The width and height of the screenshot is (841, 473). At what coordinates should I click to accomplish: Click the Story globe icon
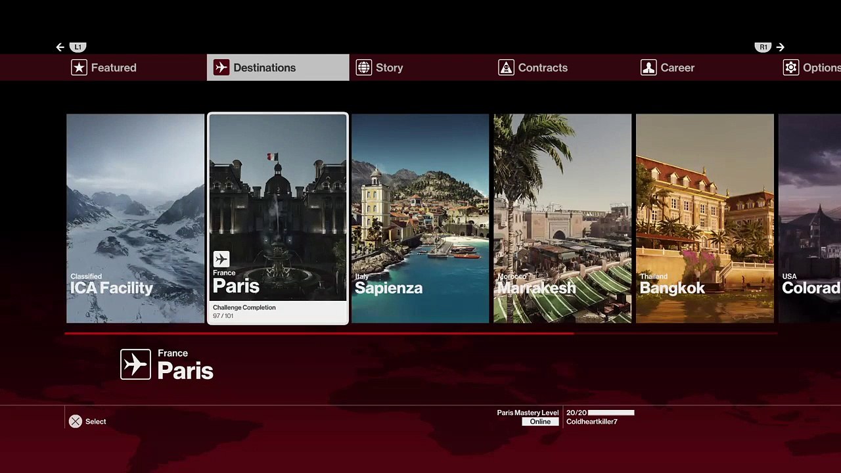pos(364,68)
